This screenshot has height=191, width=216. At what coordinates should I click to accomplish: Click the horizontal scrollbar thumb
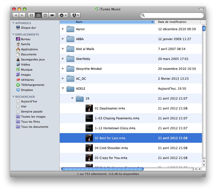click(102, 169)
